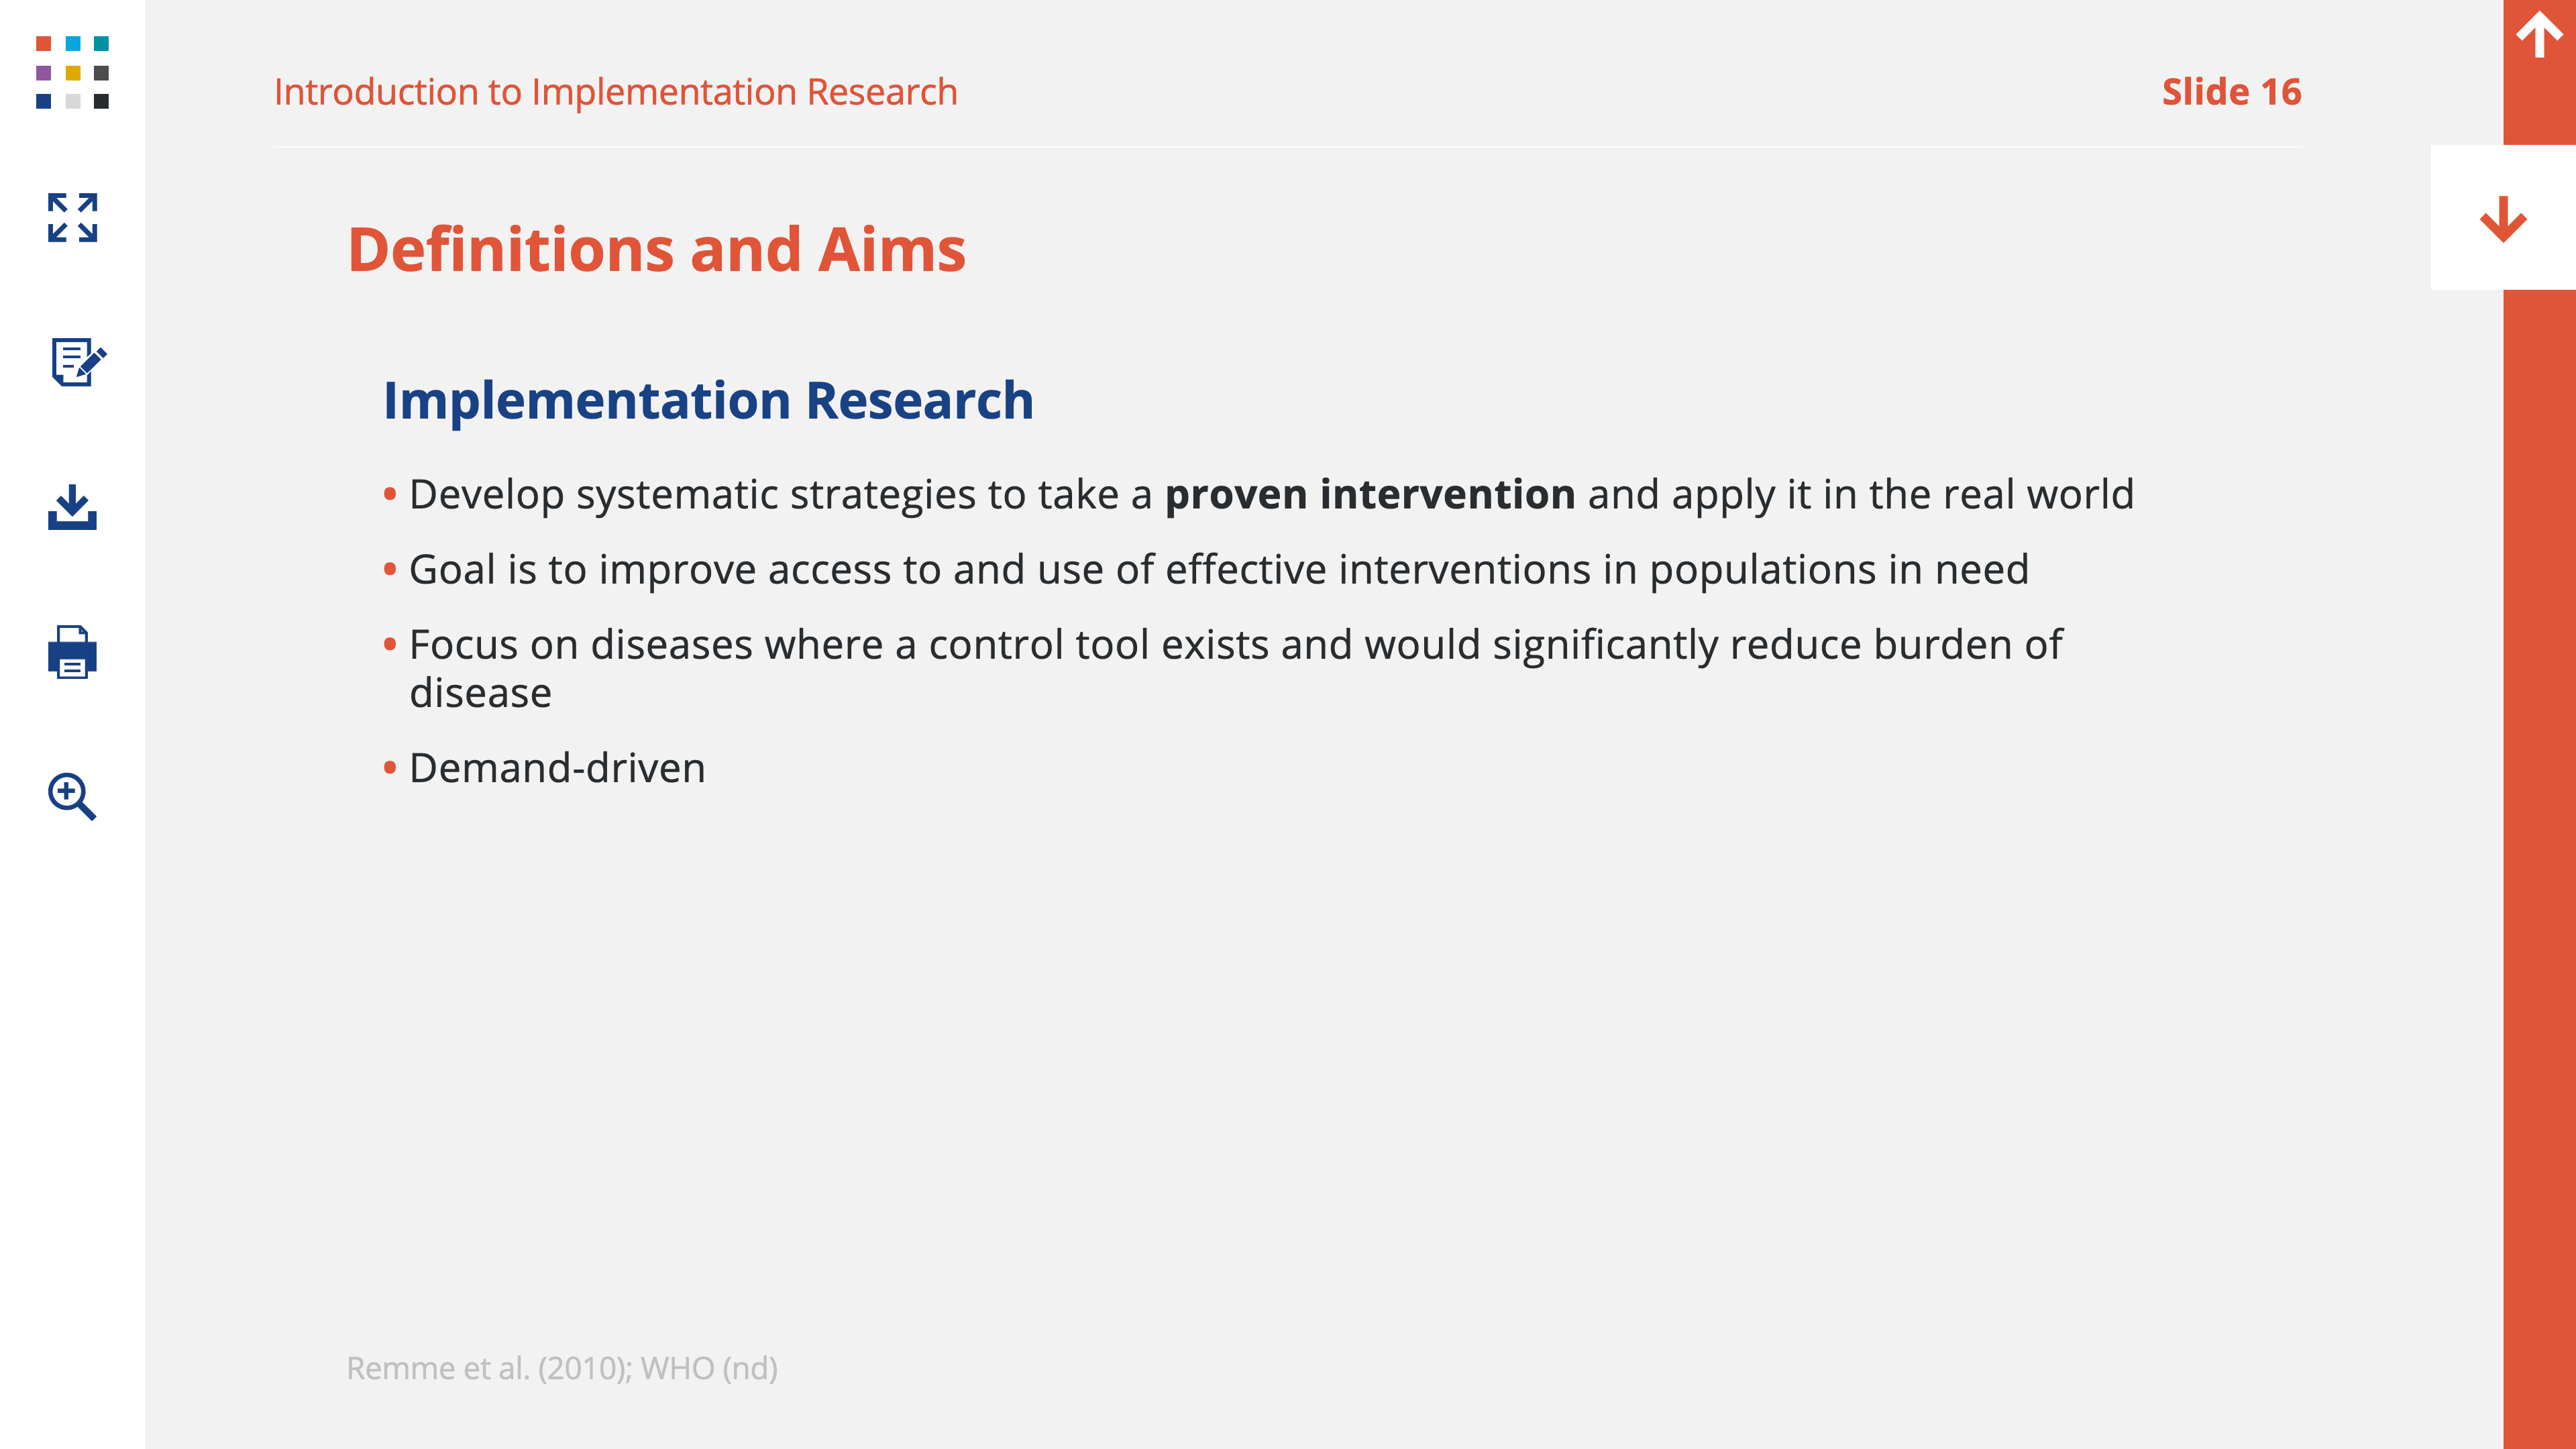Select the Slide 16 label

point(2231,92)
